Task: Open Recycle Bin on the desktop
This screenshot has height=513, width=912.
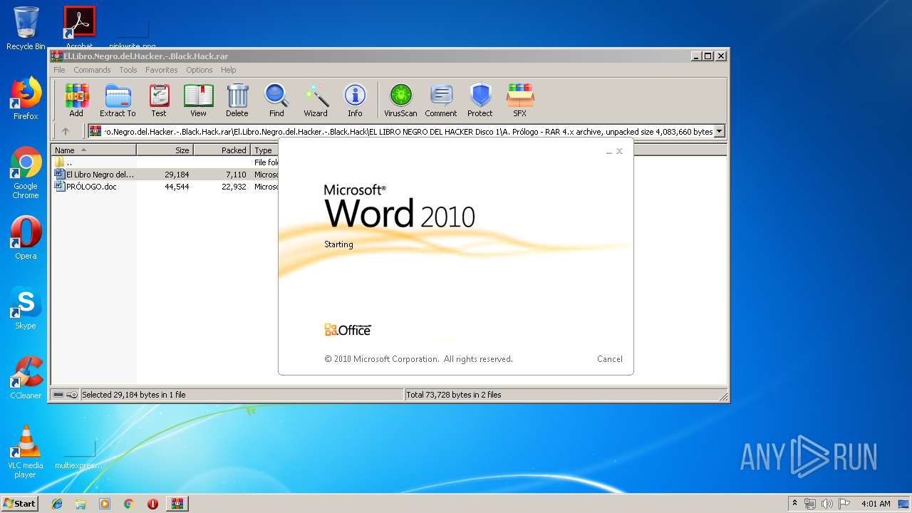Action: click(x=26, y=28)
